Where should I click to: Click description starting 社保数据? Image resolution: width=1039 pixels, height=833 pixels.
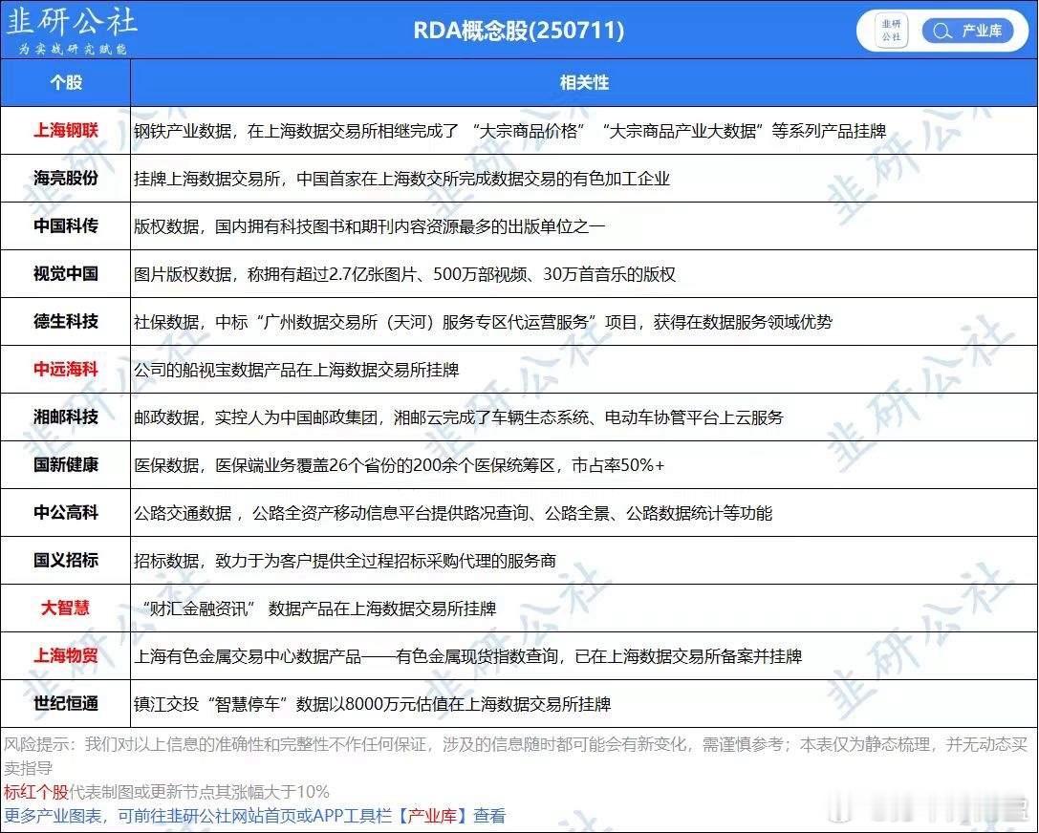(483, 322)
